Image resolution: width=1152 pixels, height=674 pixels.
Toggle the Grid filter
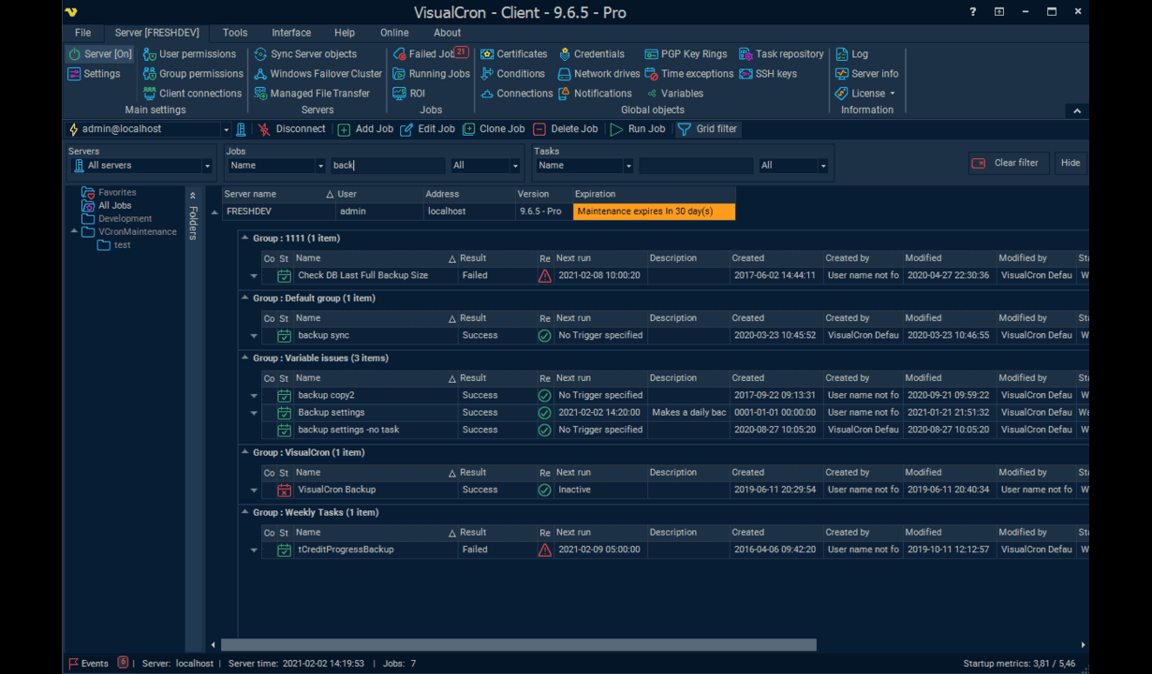point(707,129)
